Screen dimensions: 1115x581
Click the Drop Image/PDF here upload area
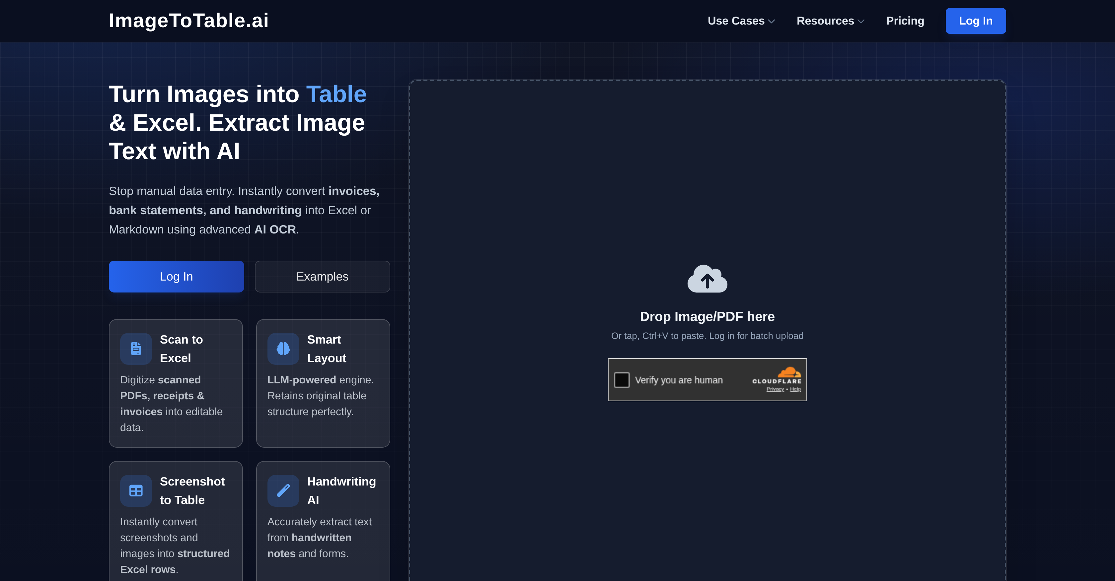point(707,316)
